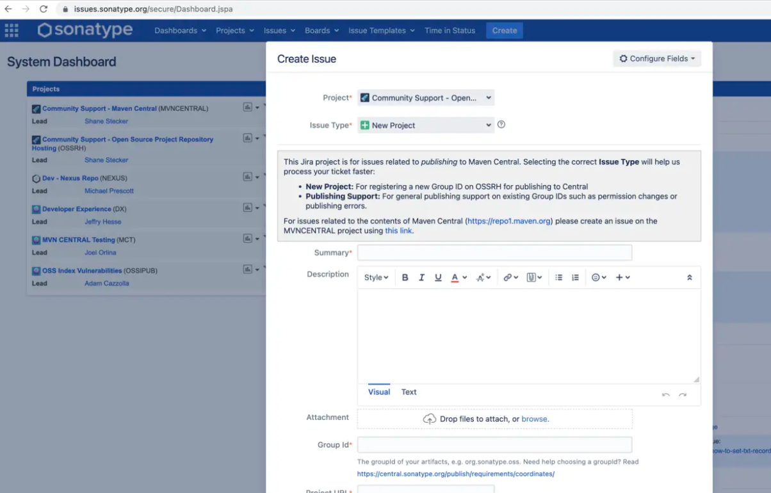This screenshot has height=493, width=771.
Task: Redo last edit in description
Action: (x=683, y=395)
